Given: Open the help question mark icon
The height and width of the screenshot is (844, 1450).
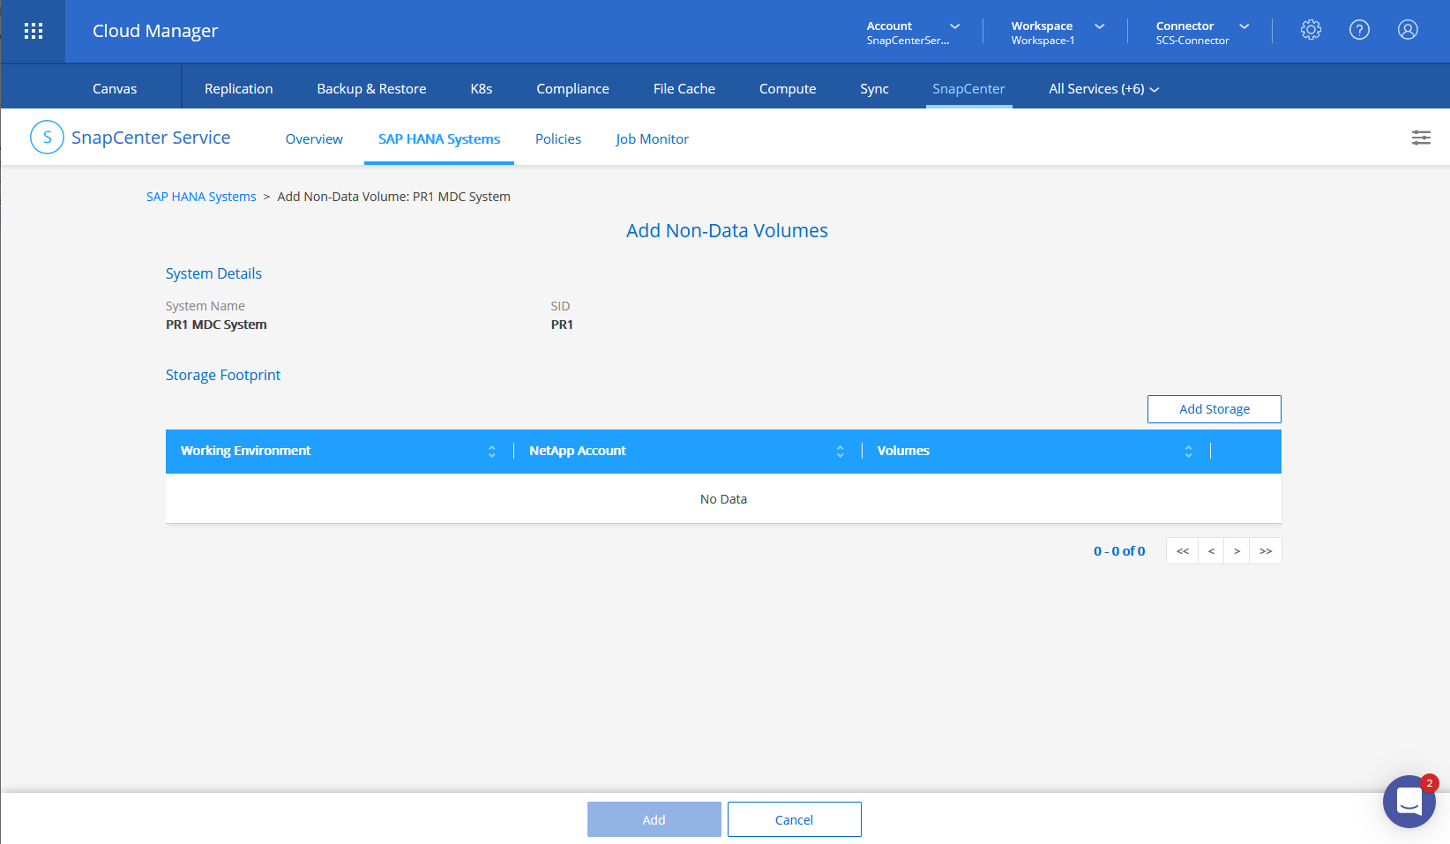Looking at the screenshot, I should (x=1359, y=30).
